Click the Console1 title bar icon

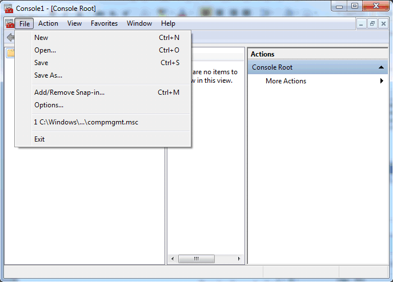click(x=9, y=8)
